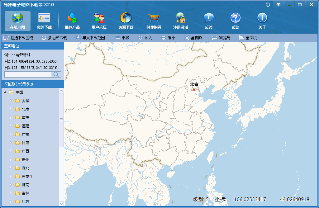The width and height of the screenshot is (319, 208).
Task: Click the 付费购买 shopping cart icon
Action: click(154, 18)
